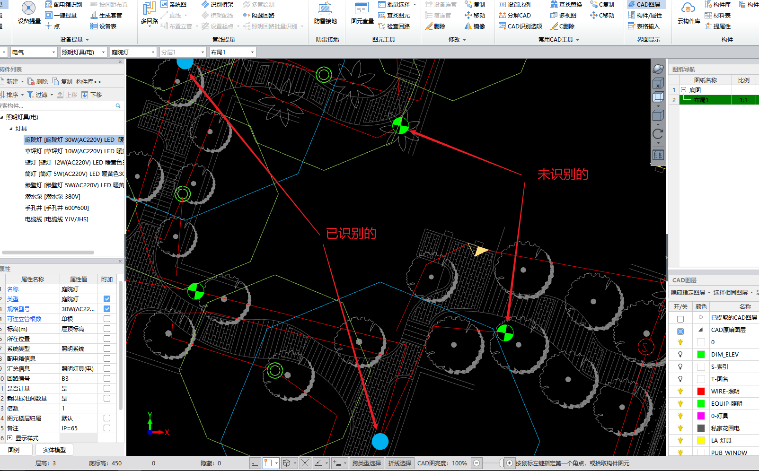Select the 查找图元 tool

coord(394,15)
